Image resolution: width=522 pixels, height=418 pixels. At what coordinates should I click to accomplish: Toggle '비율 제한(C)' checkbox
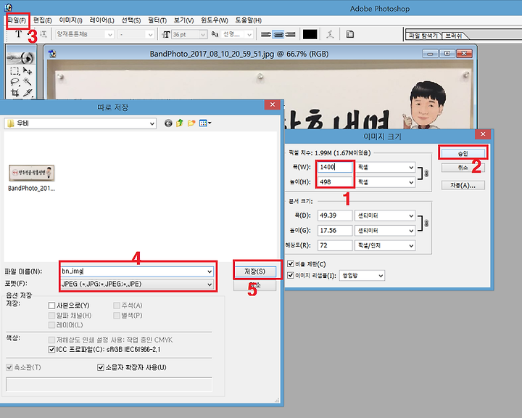point(291,264)
